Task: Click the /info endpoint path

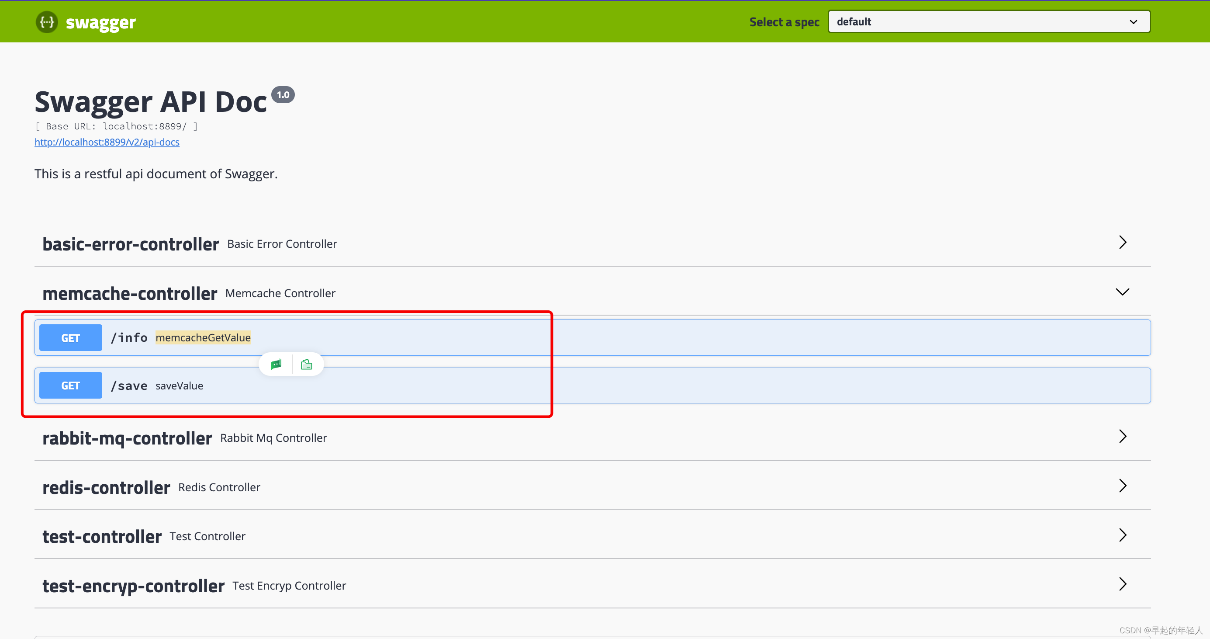Action: (129, 337)
